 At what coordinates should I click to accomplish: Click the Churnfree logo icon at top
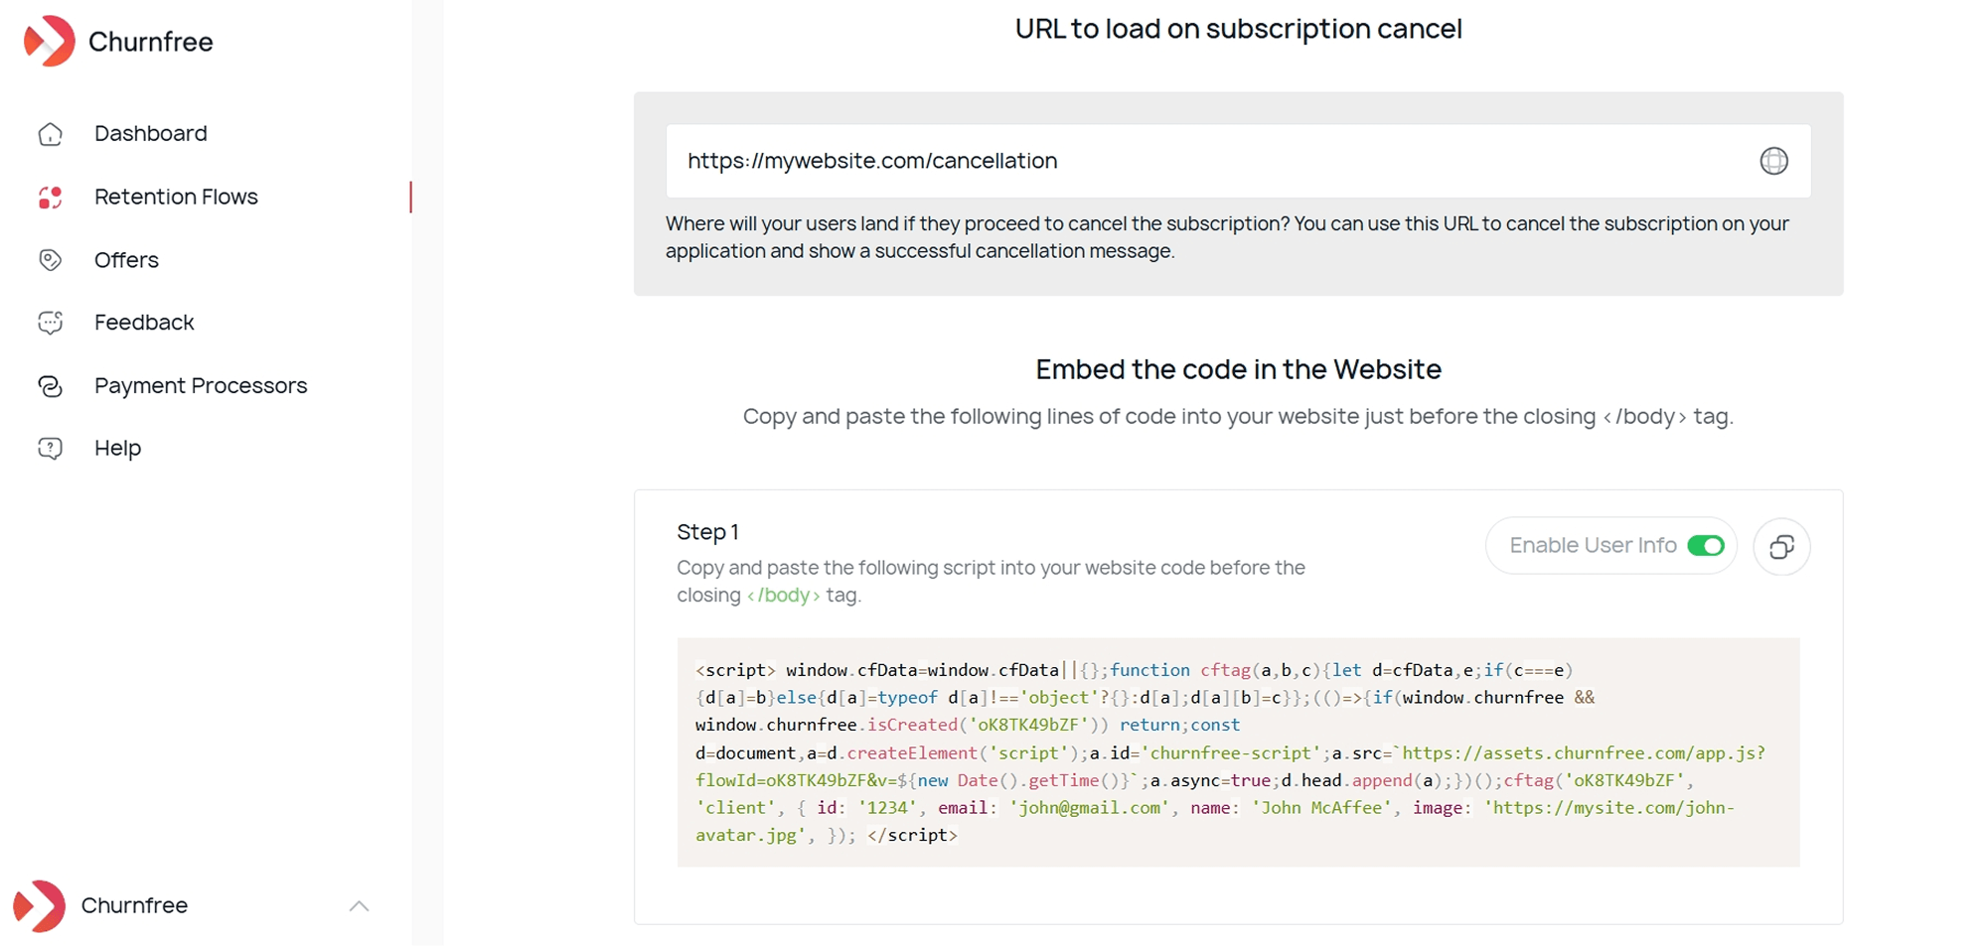(50, 41)
